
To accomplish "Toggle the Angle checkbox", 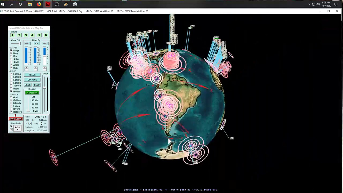I will point(11,65).
